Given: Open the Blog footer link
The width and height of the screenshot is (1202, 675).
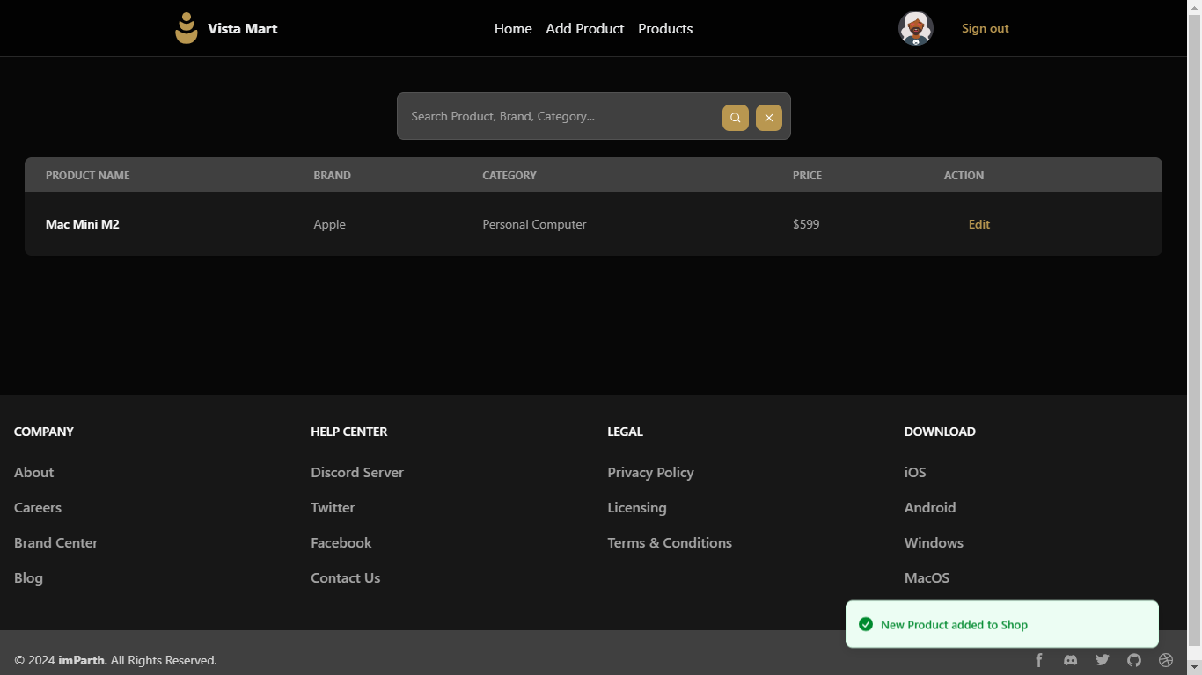Looking at the screenshot, I should tap(28, 577).
